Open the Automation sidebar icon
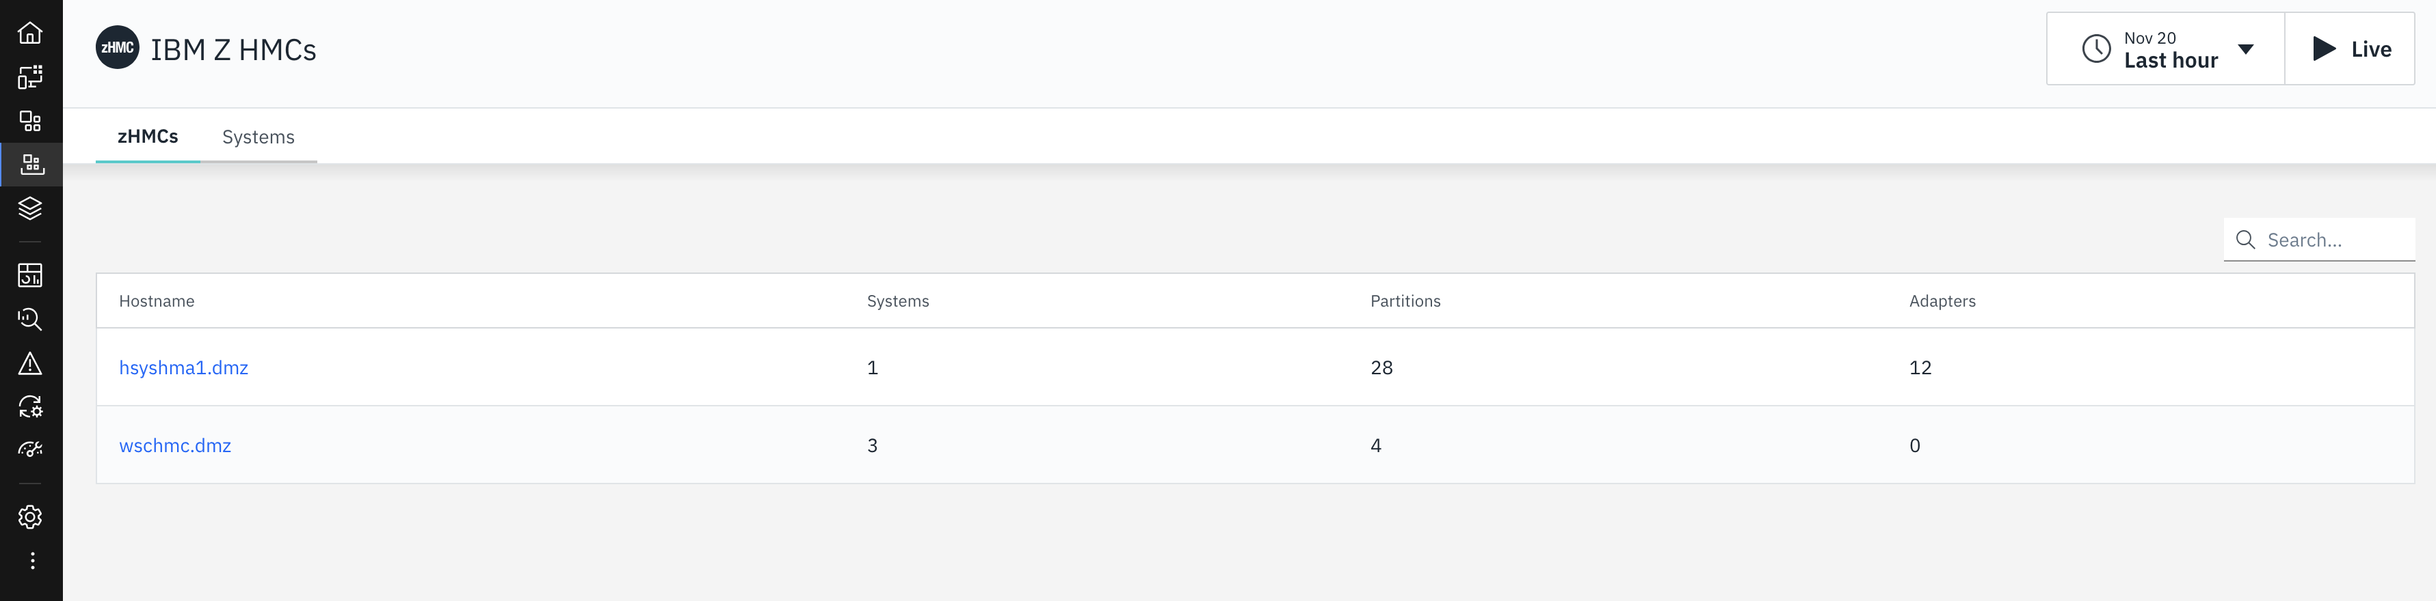This screenshot has height=601, width=2436. pos(30,407)
